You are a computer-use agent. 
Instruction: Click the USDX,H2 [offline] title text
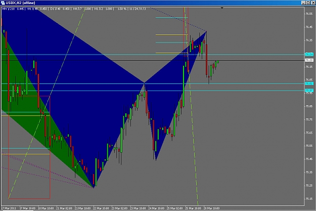point(20,3)
